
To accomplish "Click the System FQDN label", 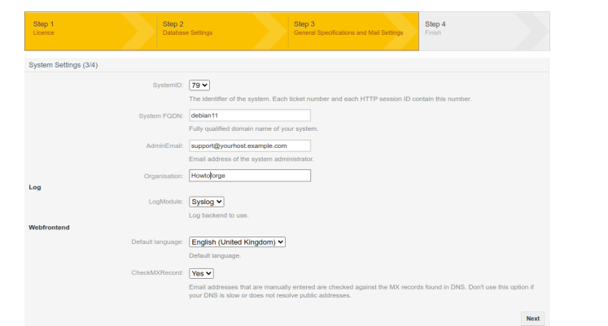I will (161, 115).
